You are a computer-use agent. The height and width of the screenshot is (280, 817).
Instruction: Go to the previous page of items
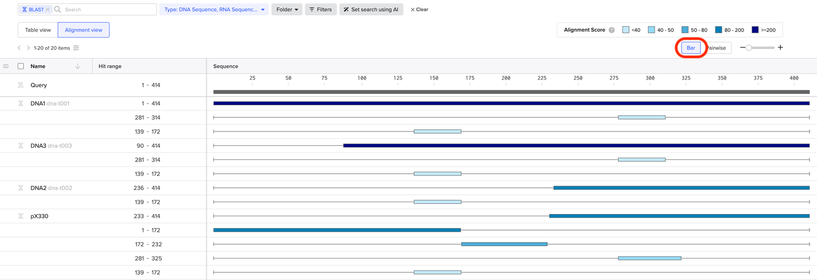tap(19, 48)
